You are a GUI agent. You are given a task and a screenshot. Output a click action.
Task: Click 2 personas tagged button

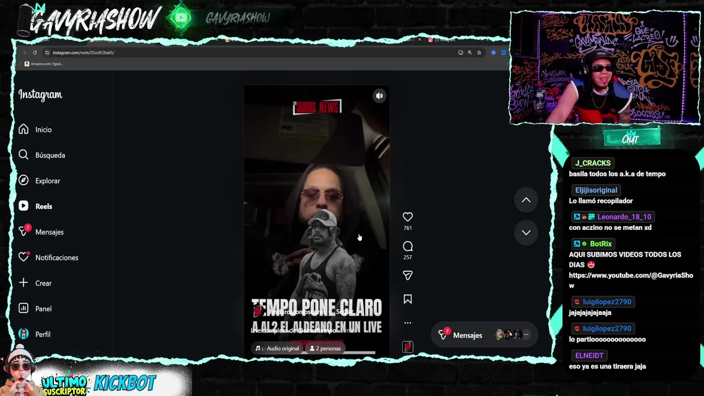325,348
